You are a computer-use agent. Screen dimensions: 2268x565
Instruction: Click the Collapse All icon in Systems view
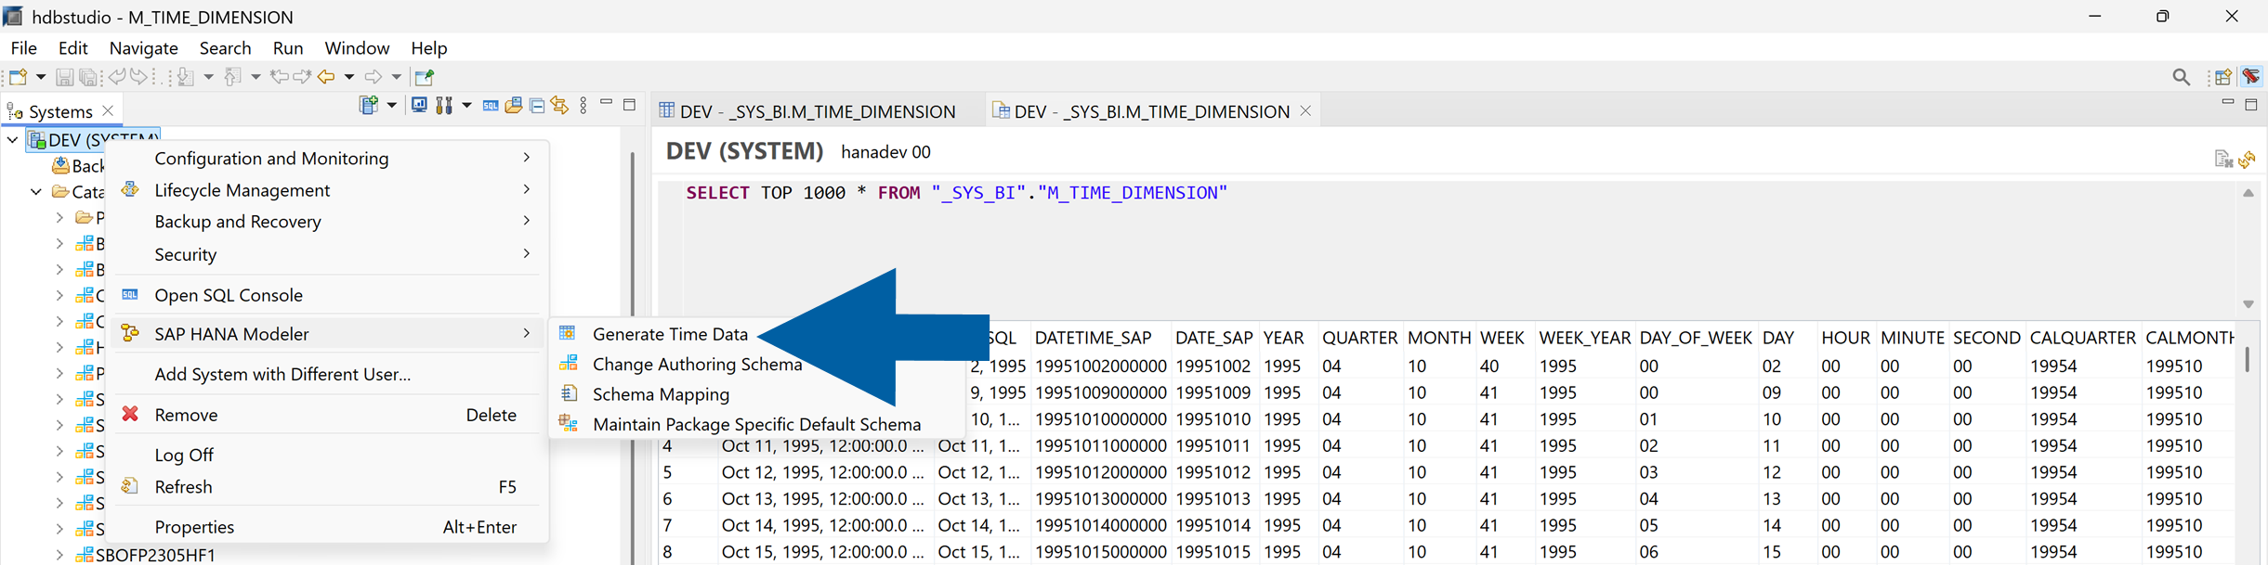point(537,106)
